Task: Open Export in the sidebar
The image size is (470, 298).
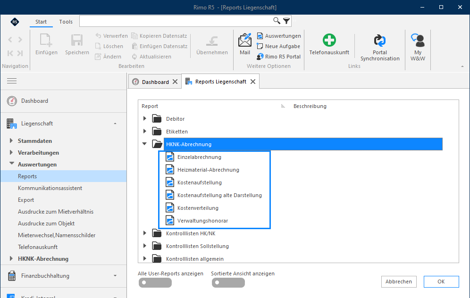Action: coord(26,200)
